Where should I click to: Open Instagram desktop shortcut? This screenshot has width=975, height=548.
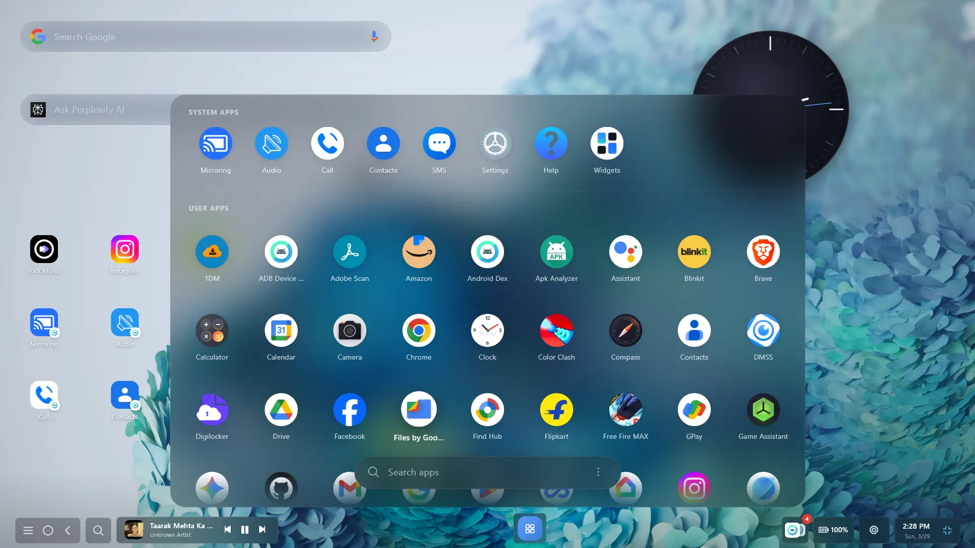coord(125,249)
